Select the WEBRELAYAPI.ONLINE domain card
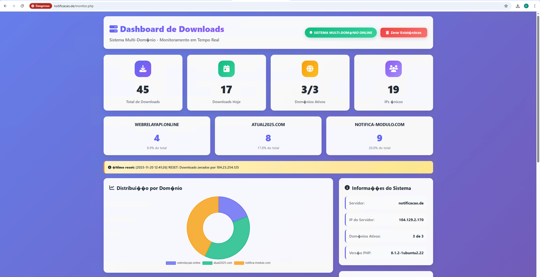 click(x=157, y=136)
